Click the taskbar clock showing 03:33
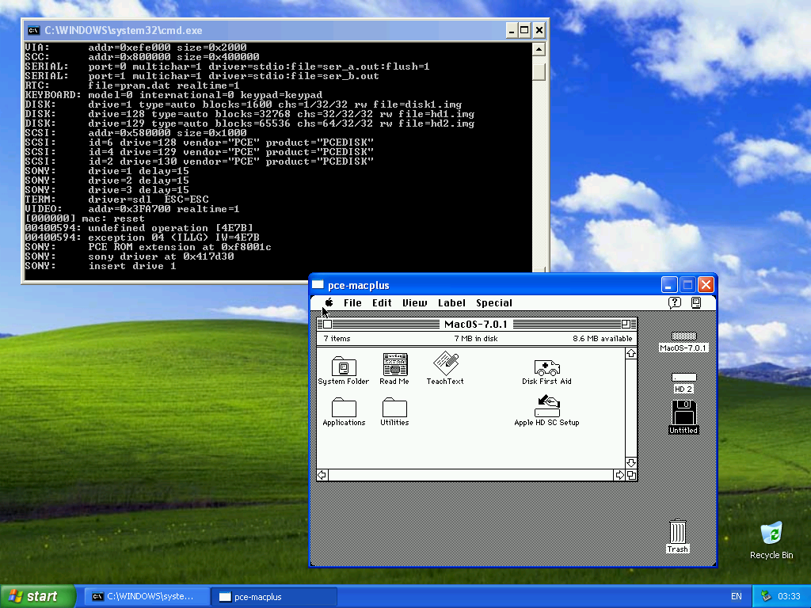 point(789,596)
